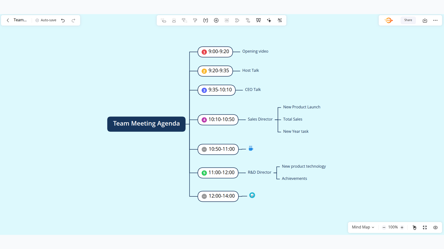Click the export download icon
The height and width of the screenshot is (249, 444).
coord(425,20)
